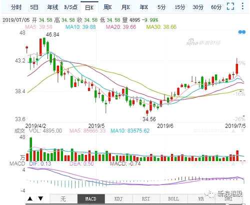Image resolution: width=250 pixels, height=205 pixels.
Task: Click the 38.4 price axis label
Action: [x=20, y=91]
